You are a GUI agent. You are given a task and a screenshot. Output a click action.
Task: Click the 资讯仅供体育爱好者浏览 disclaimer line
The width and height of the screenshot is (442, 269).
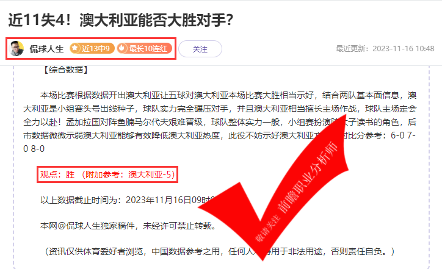coord(219,251)
